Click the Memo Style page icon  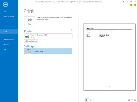click(29, 51)
